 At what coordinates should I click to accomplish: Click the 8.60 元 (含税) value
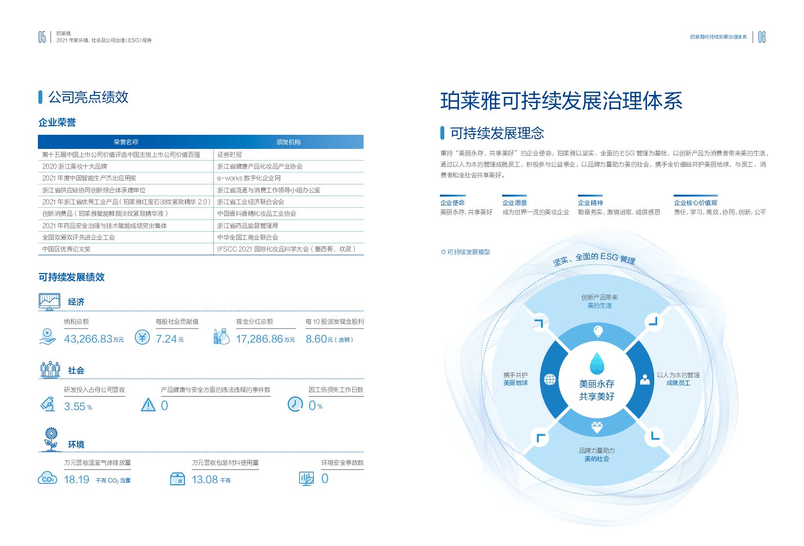point(330,339)
